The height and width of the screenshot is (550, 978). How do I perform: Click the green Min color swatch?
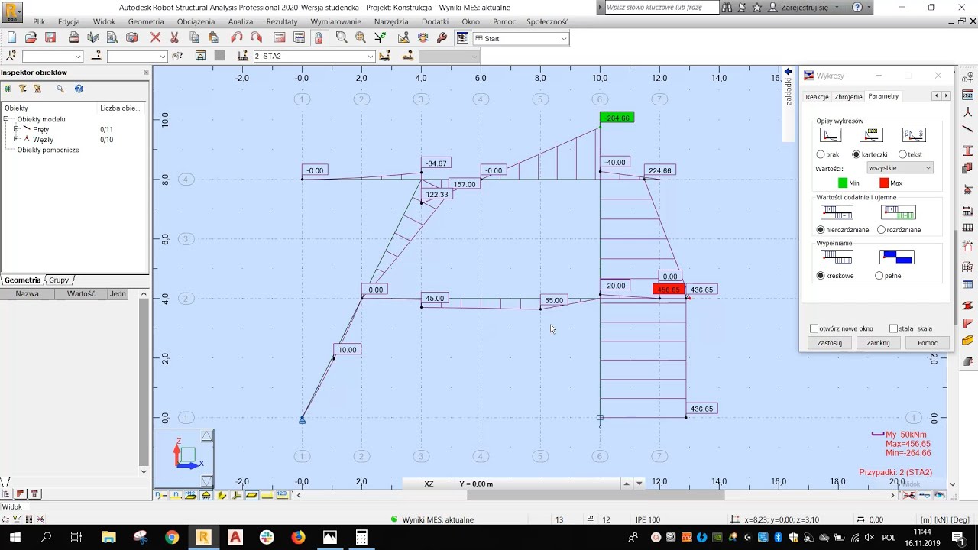pyautogui.click(x=843, y=183)
